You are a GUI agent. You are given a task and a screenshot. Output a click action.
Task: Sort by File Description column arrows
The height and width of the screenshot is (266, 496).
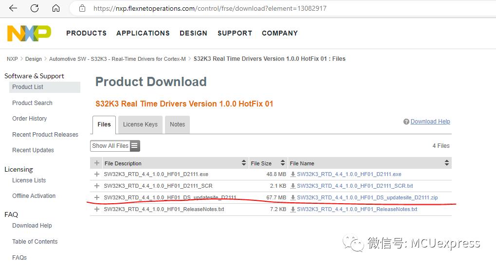243,163
